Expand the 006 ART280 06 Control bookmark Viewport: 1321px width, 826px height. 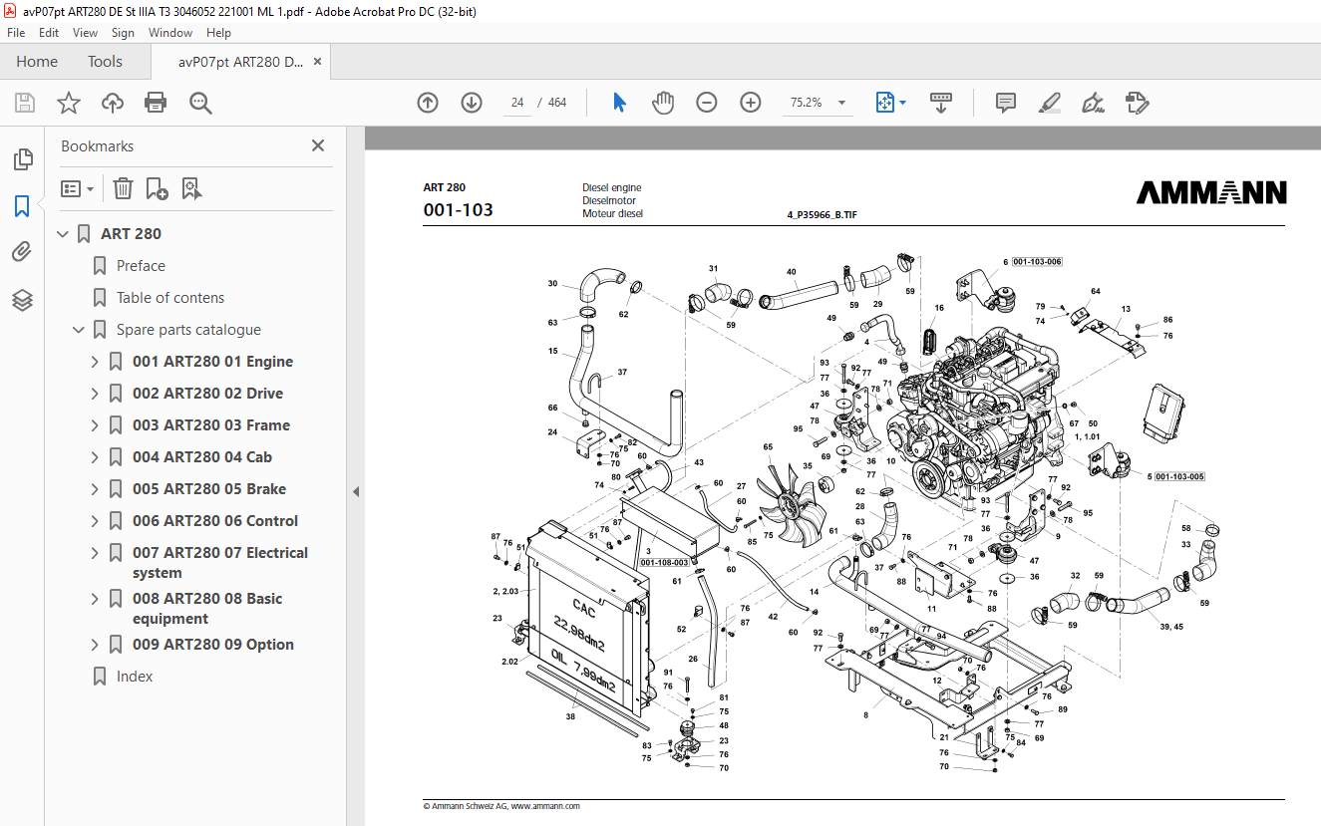[95, 521]
